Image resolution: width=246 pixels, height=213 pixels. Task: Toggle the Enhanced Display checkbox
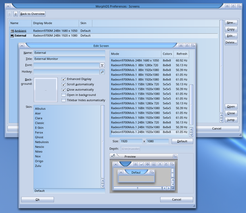coord(63,79)
